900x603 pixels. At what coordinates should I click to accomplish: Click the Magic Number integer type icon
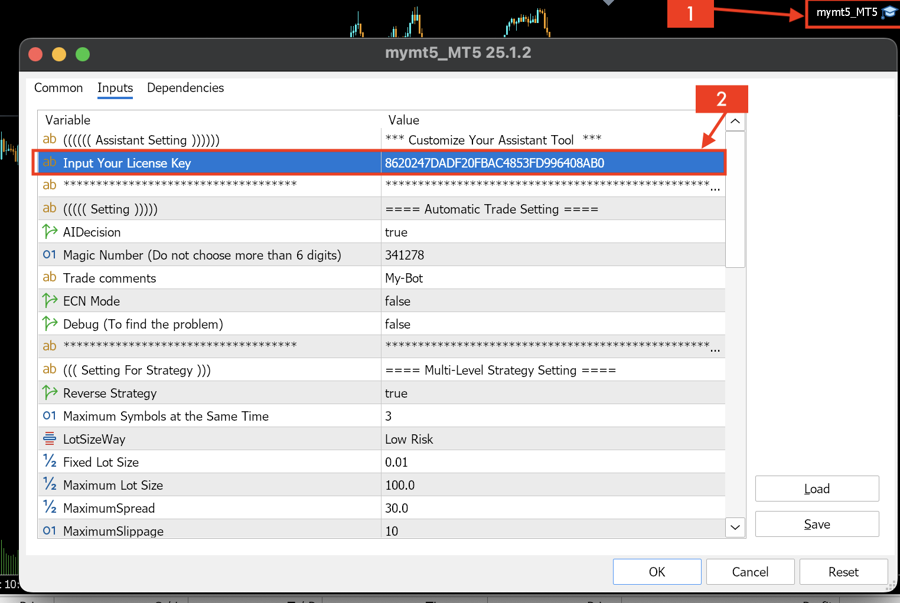pyautogui.click(x=50, y=255)
